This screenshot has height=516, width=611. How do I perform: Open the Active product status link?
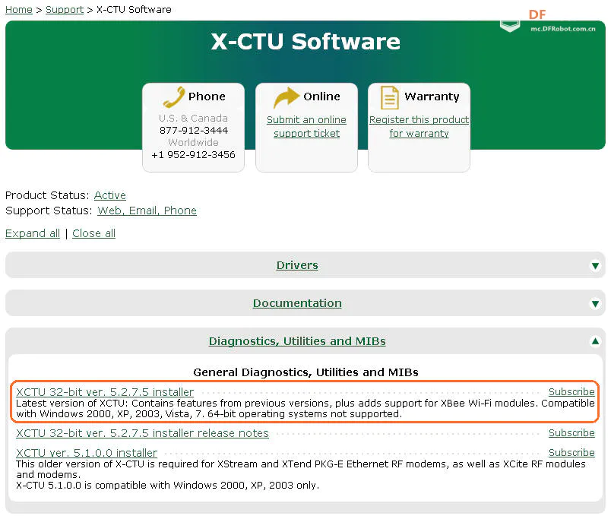(x=110, y=195)
